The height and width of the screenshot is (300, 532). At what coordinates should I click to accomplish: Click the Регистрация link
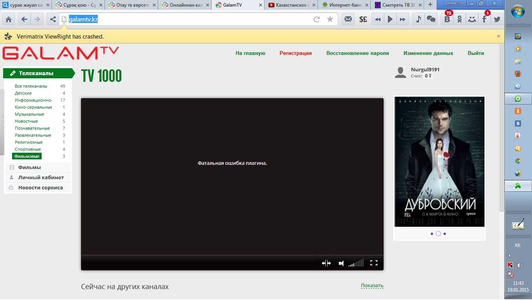click(296, 53)
